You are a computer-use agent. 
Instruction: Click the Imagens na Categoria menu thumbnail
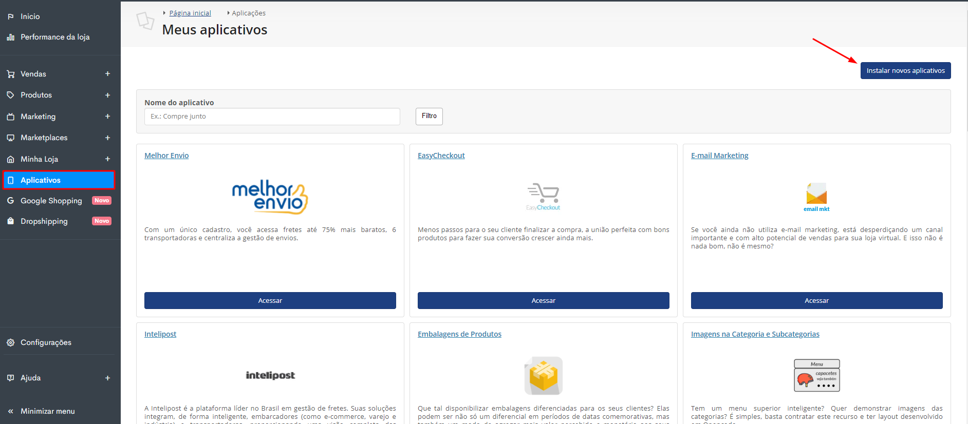[x=817, y=376]
